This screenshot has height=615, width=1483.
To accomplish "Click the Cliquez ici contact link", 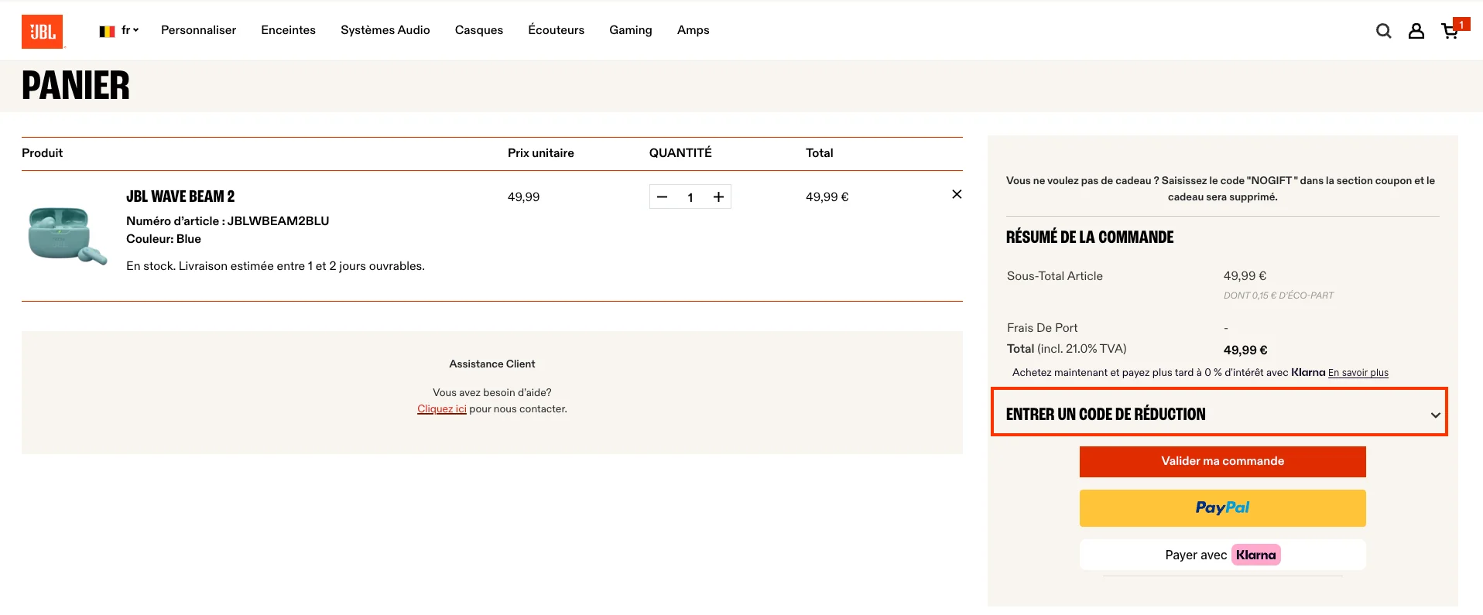I will point(441,409).
